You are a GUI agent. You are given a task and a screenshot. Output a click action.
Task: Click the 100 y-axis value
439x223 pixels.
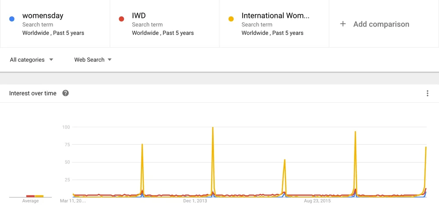click(66, 127)
